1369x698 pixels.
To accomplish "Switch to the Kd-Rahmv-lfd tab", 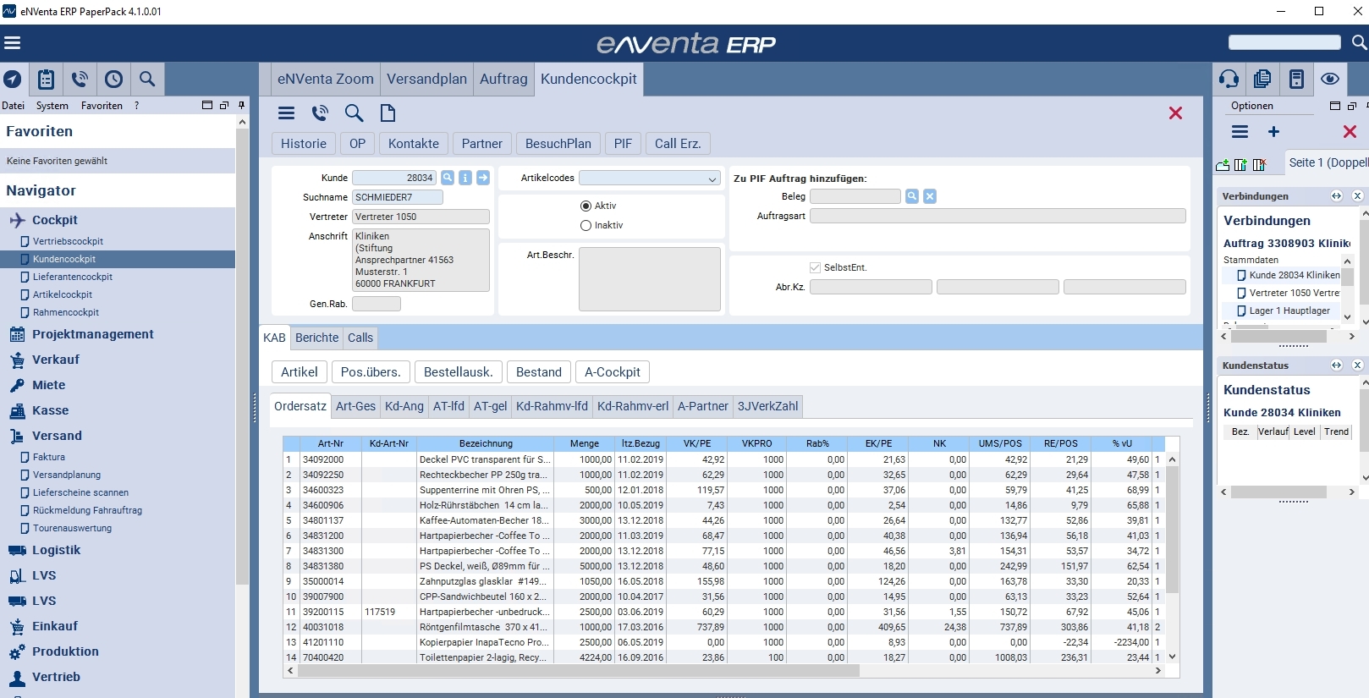I will (552, 406).
